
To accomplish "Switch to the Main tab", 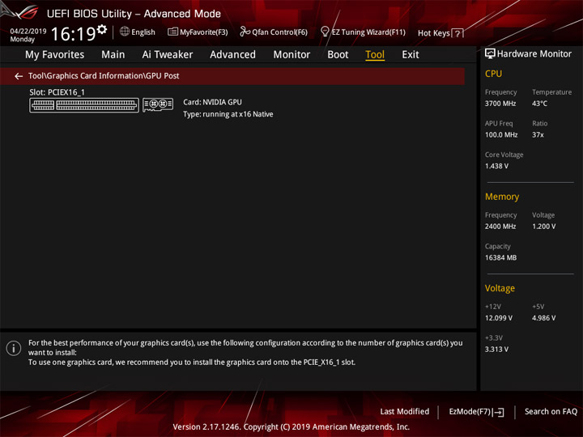I will coord(113,55).
